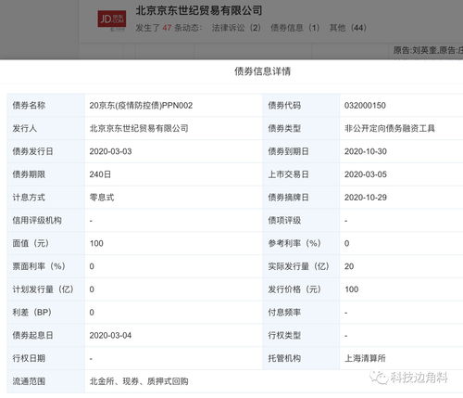This screenshot has height=398, width=463.
Task: Click the 行权日期 label cell
Action: point(46,358)
